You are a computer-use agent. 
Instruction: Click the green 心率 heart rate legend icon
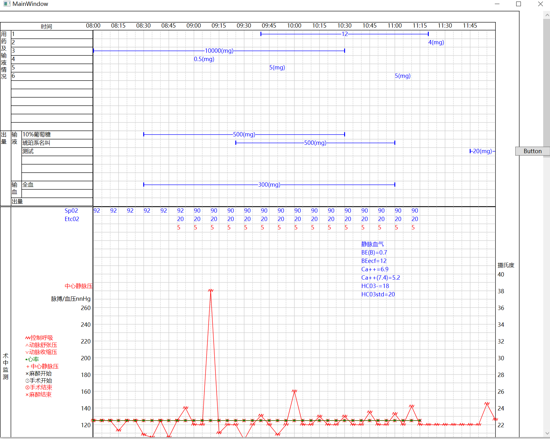click(x=26, y=359)
